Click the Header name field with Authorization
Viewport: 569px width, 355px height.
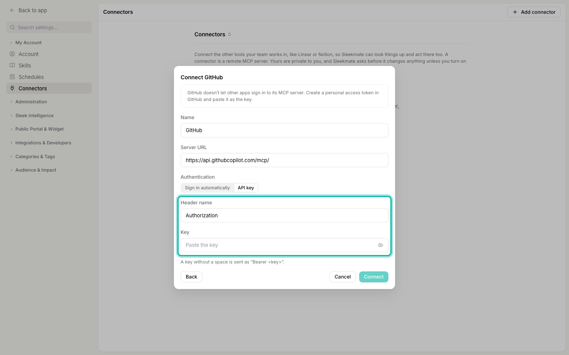(x=284, y=215)
